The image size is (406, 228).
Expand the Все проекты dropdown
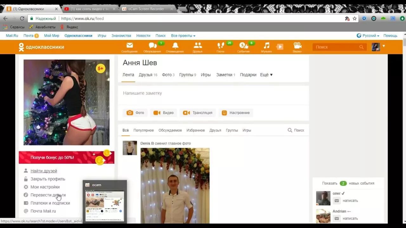point(183,36)
